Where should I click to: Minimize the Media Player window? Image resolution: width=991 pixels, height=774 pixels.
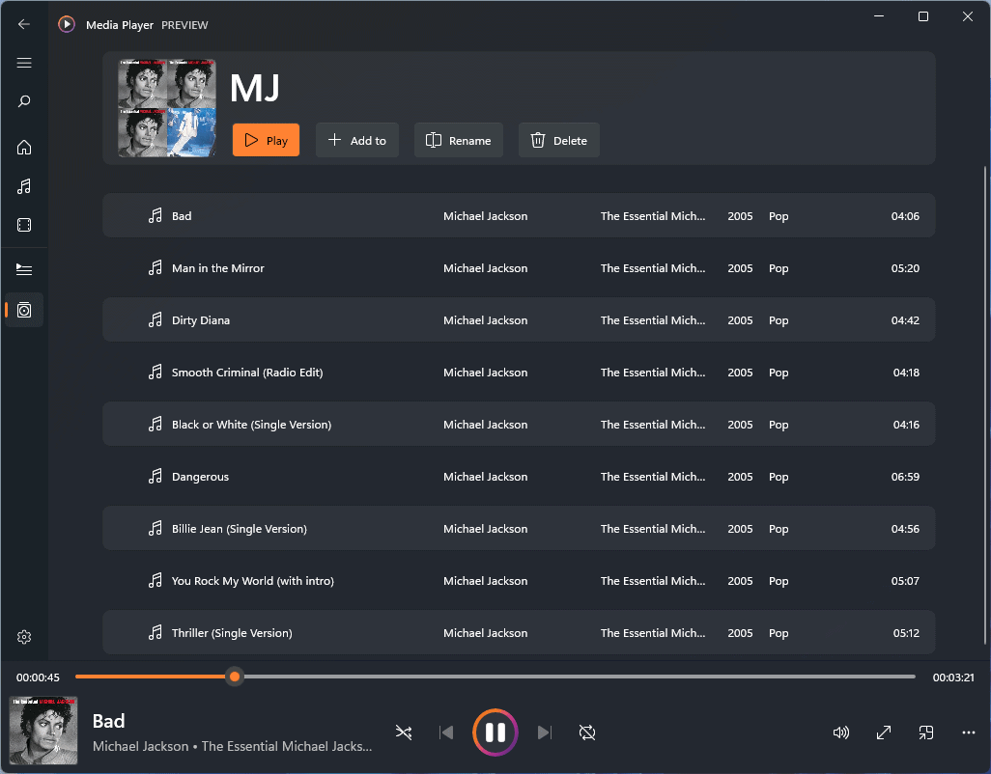click(x=879, y=16)
